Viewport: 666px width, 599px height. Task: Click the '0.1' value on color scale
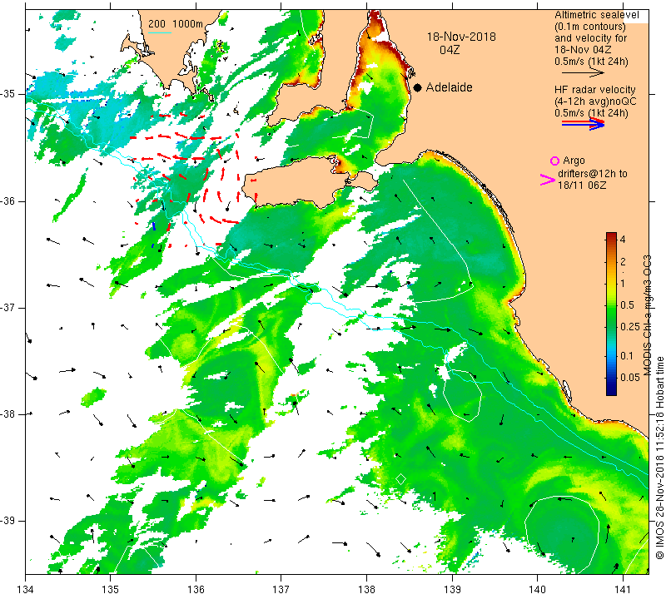point(627,356)
